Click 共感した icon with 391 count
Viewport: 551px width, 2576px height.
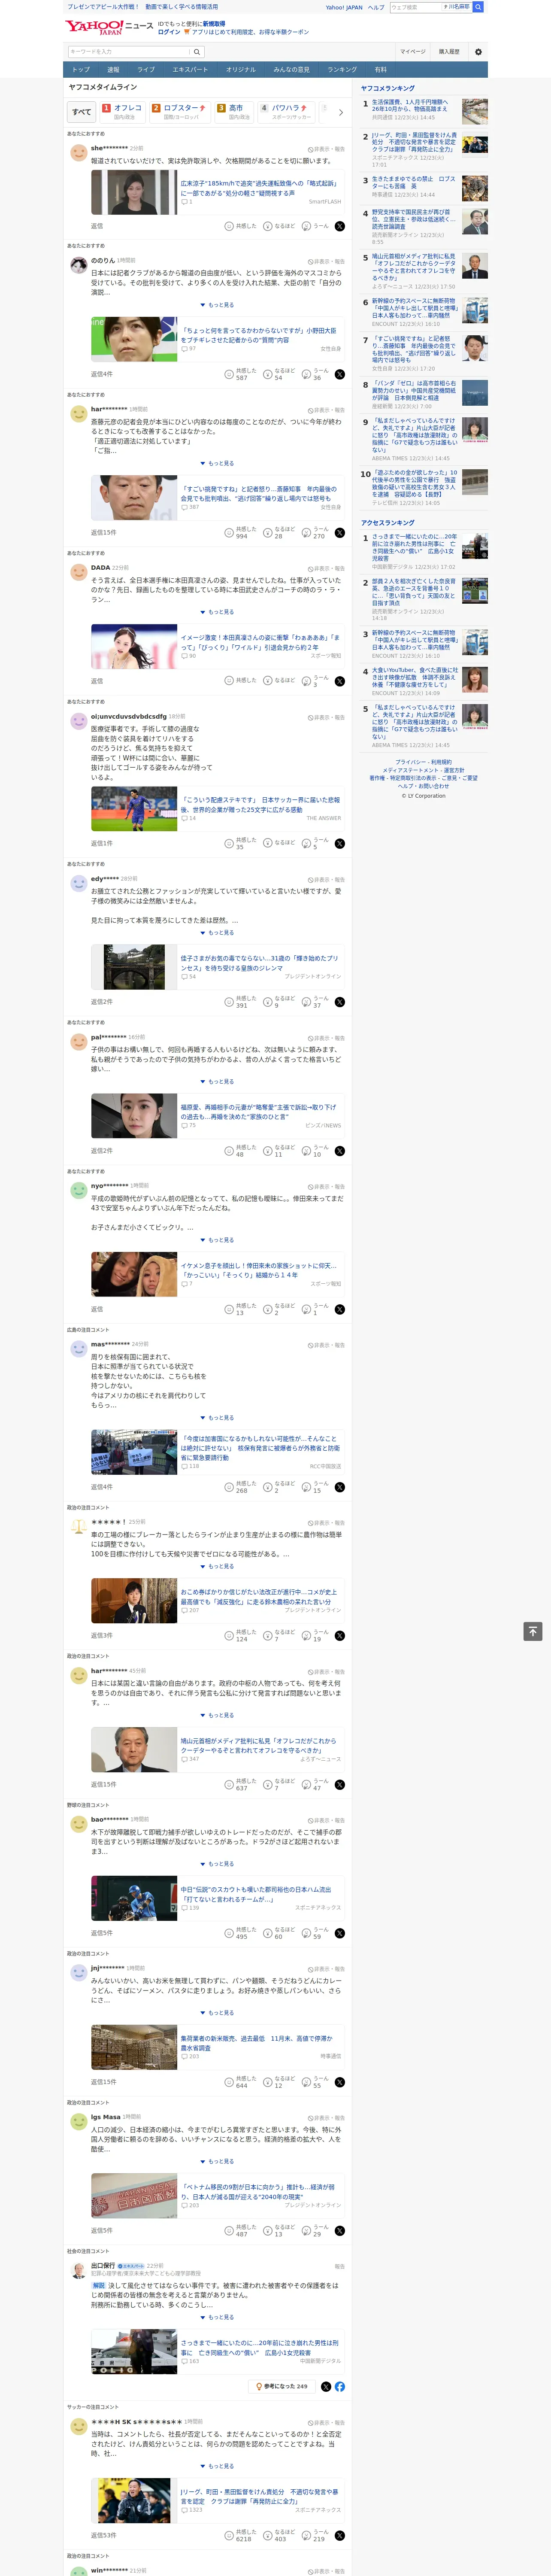pos(229,1002)
